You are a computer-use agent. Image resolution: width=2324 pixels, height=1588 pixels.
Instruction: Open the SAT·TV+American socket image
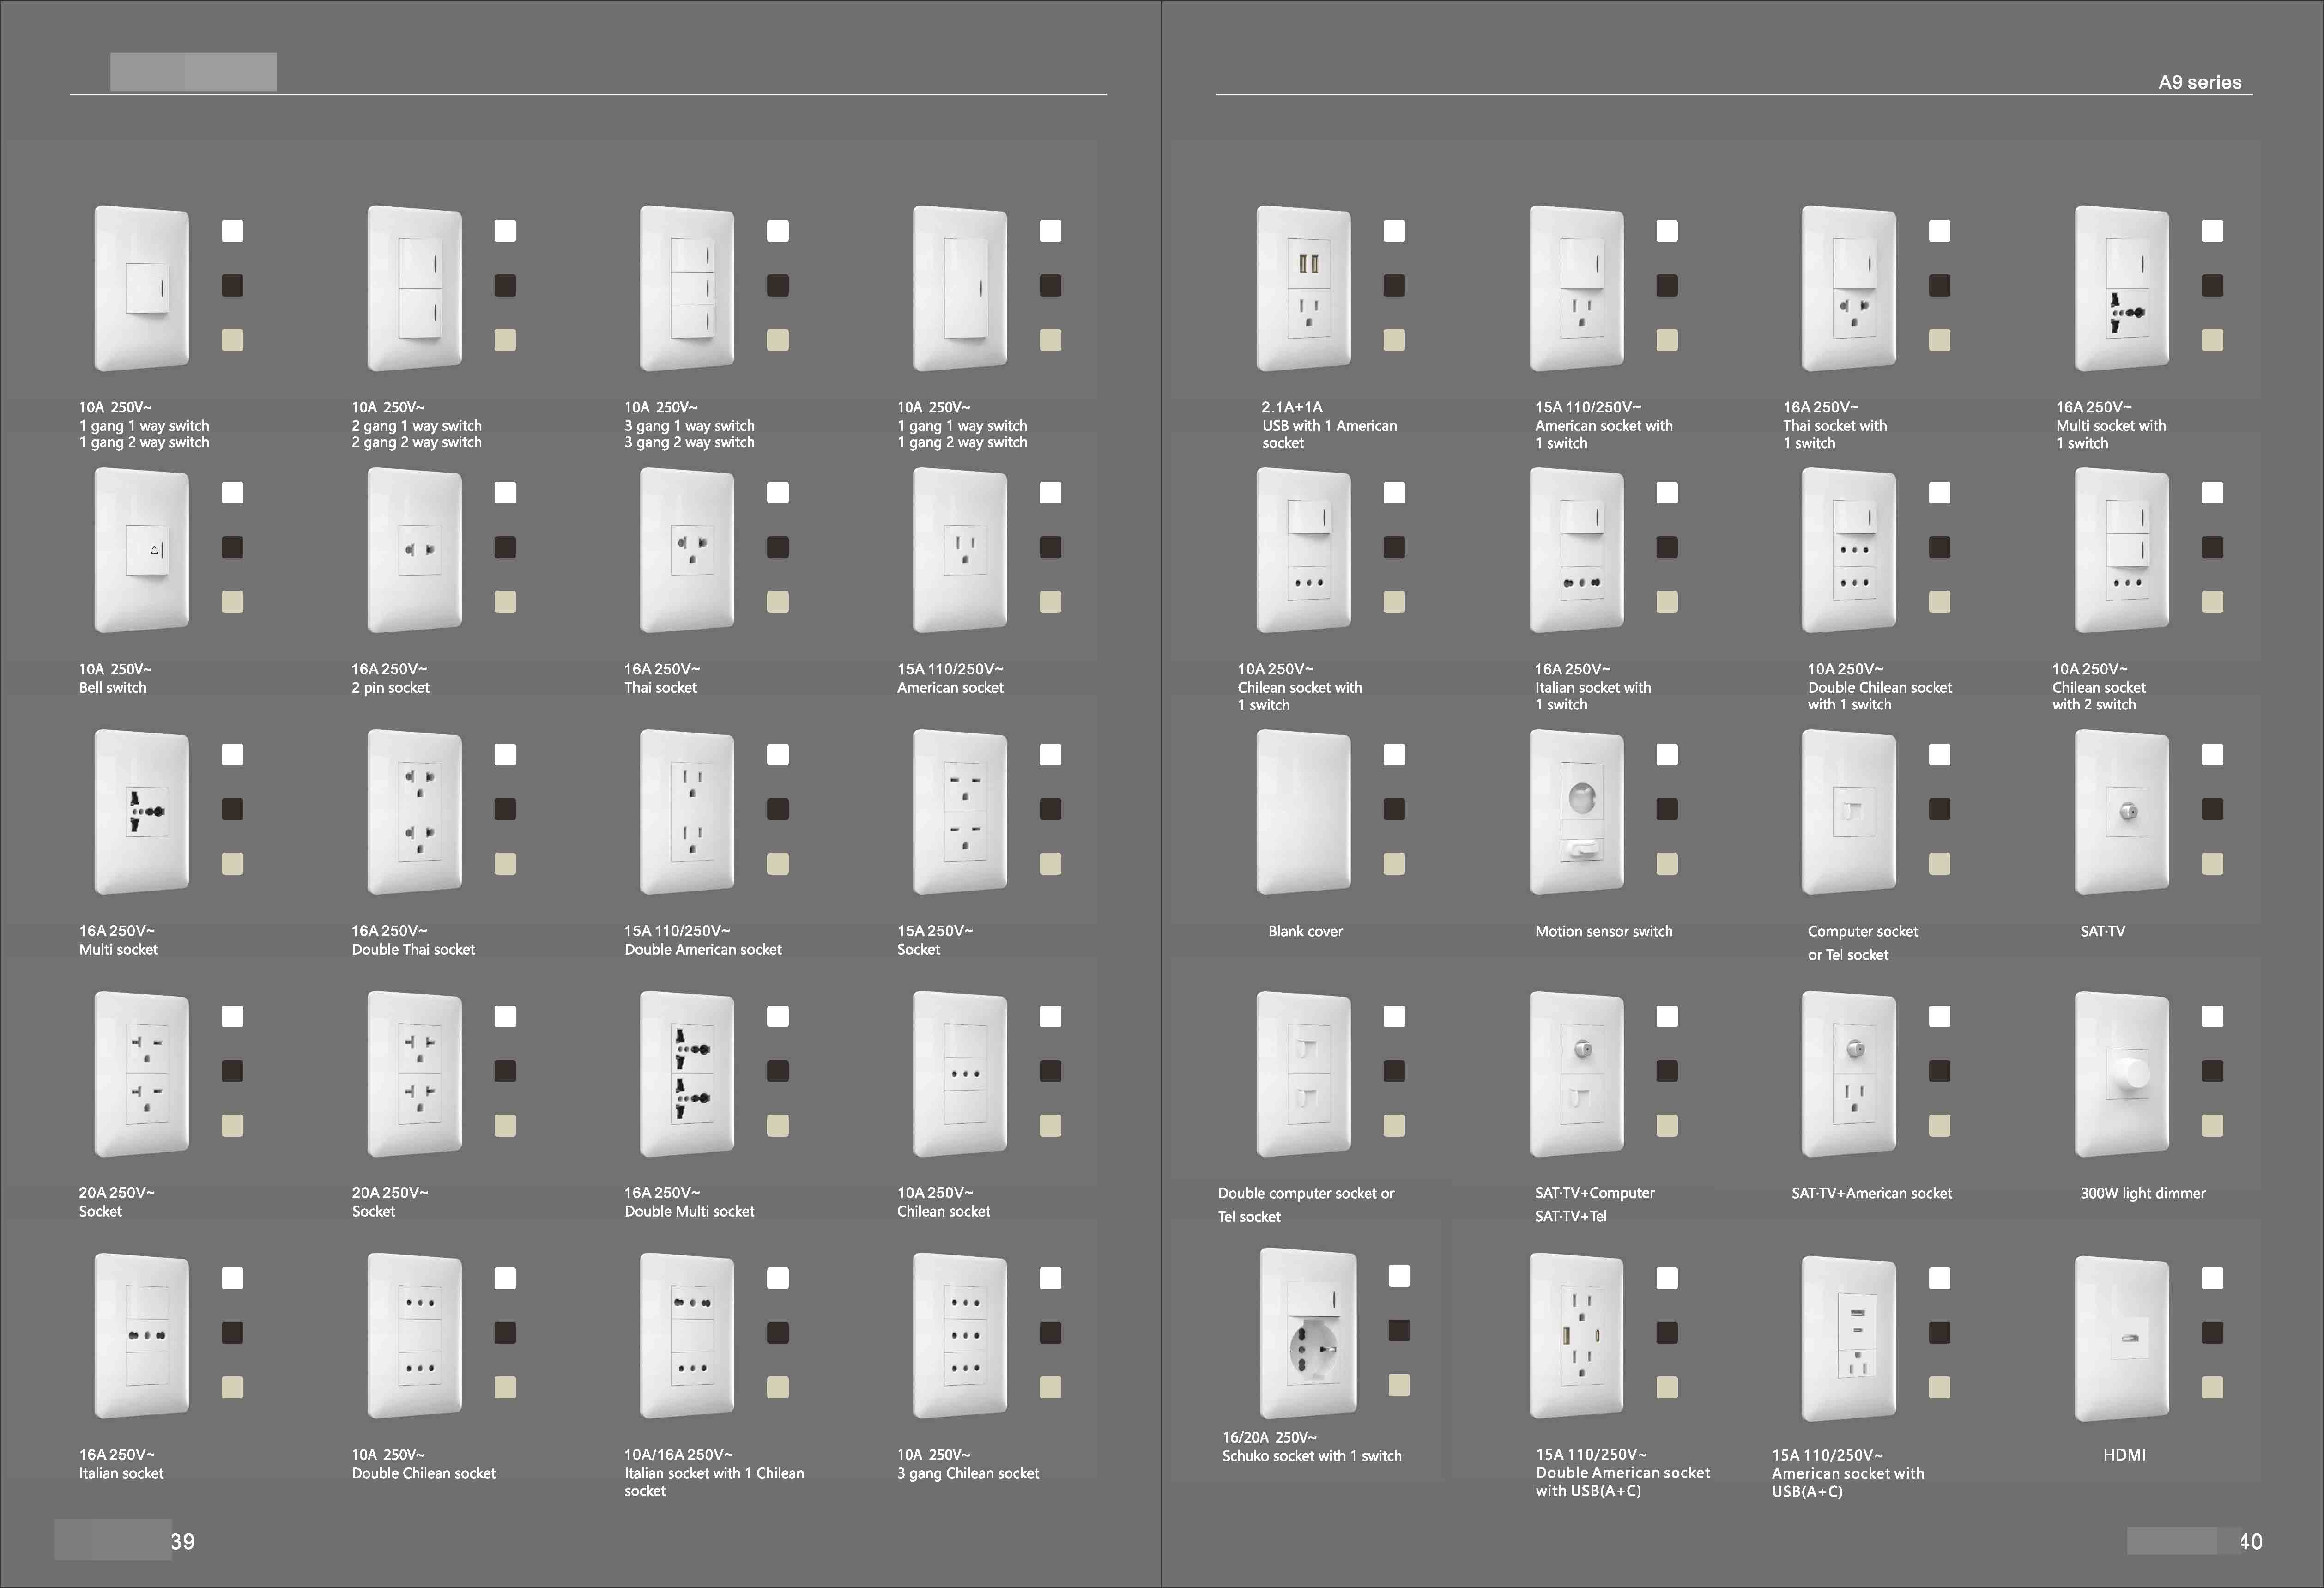click(1849, 1074)
